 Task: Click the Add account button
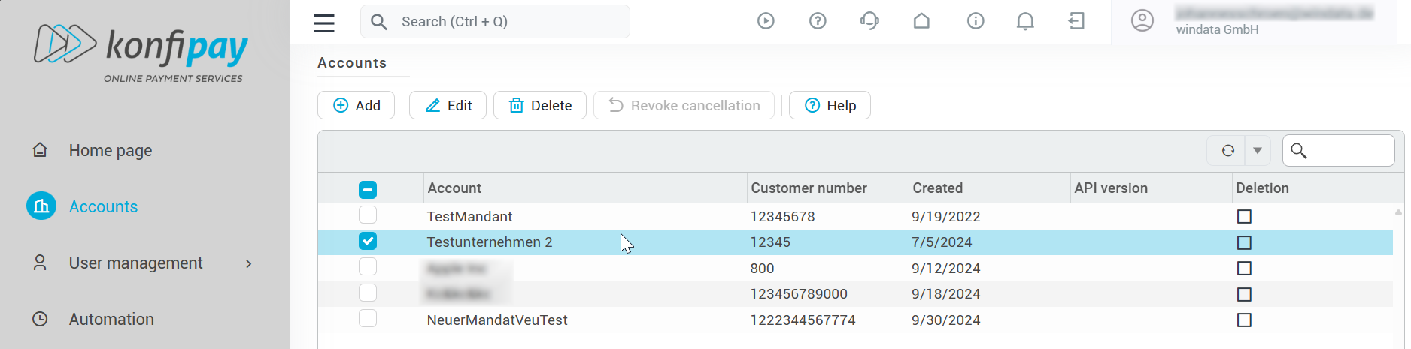pos(356,106)
